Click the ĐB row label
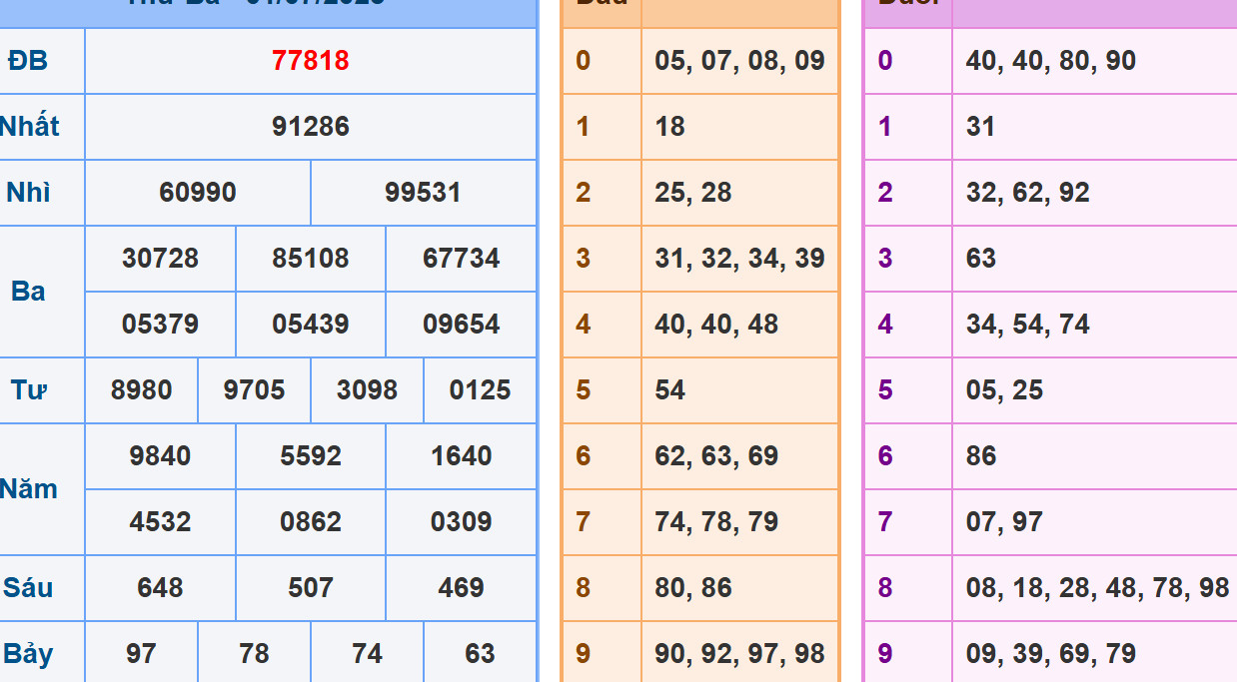 click(x=28, y=61)
